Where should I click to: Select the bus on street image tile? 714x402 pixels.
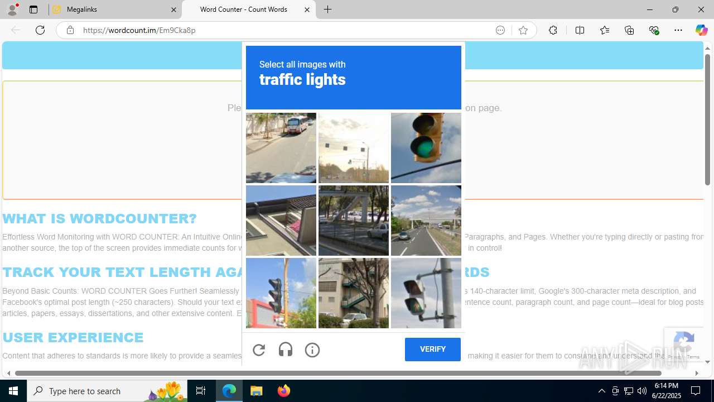point(281,148)
